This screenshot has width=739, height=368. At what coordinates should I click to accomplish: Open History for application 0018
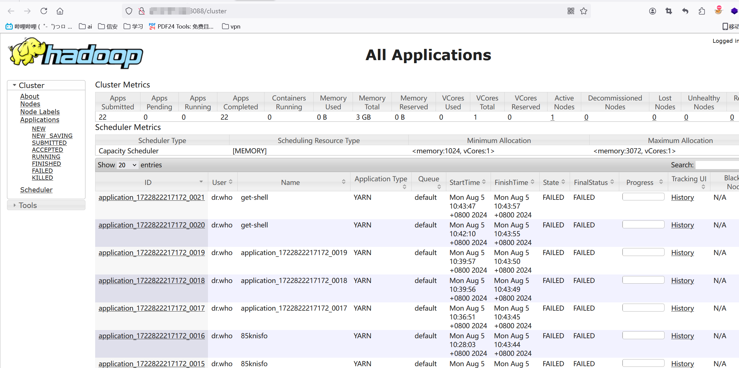(x=682, y=281)
